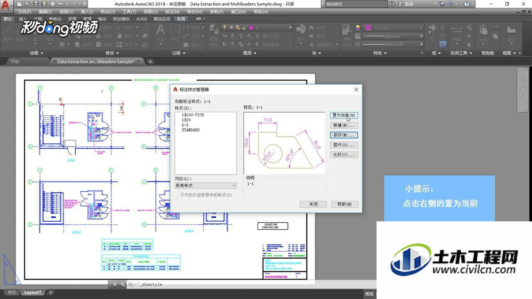
Task: Click the 替代(O)... button
Action: (x=344, y=145)
